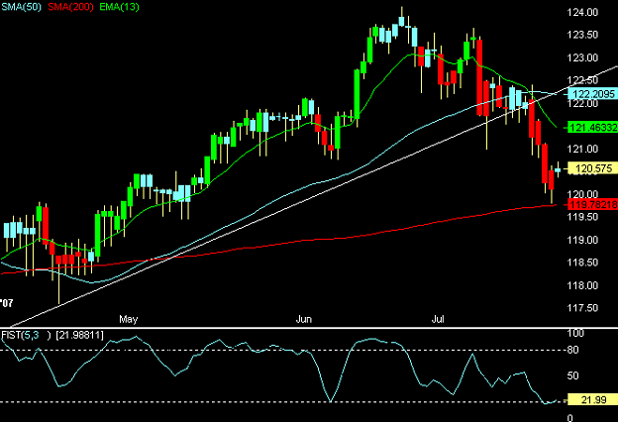619x423 pixels.
Task: Select the 119.78218 SMA(200) value tag
Action: tap(593, 205)
